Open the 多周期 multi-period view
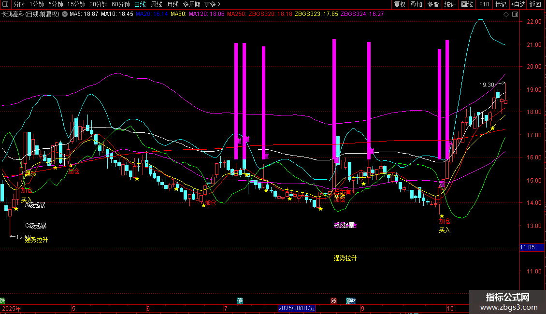The width and height of the screenshot is (546, 314). [x=191, y=5]
